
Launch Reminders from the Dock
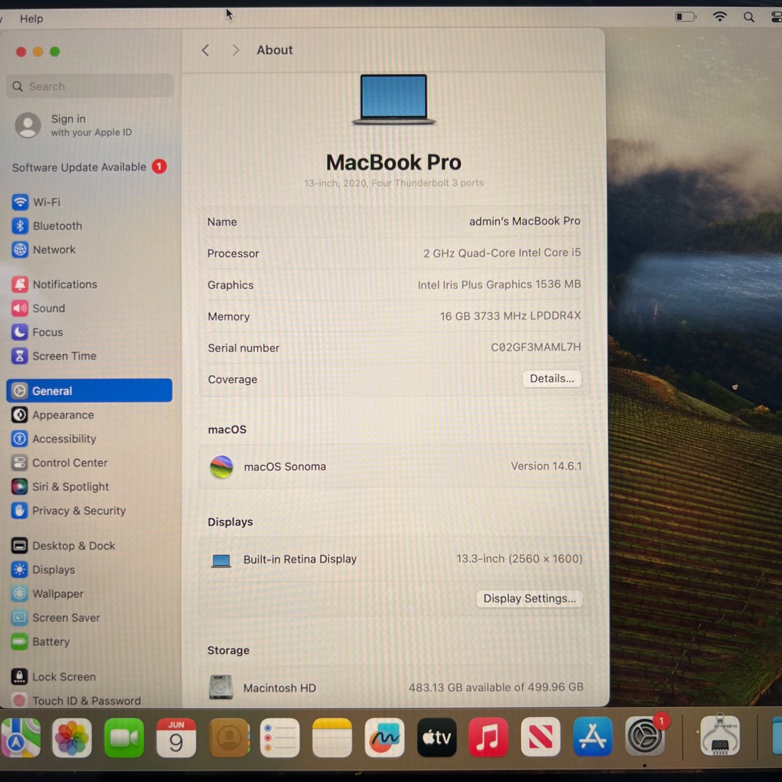coord(280,738)
